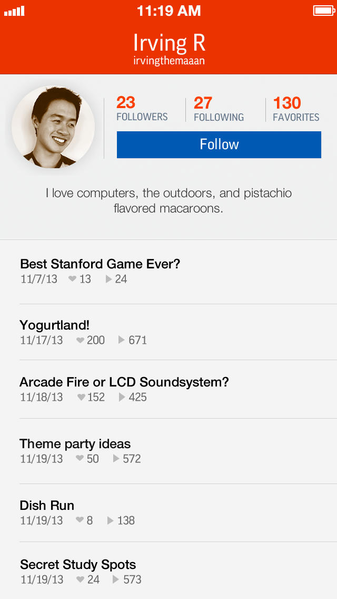Click play icon on Dish Run
Image resolution: width=337 pixels, height=599 pixels.
111,520
